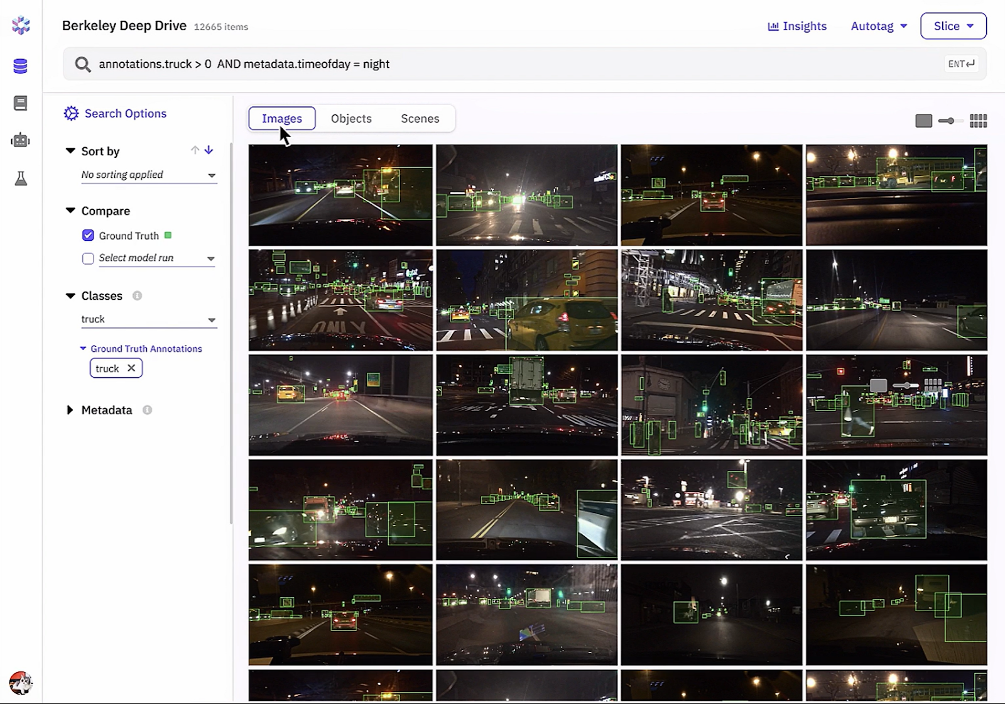Viewport: 1005px width, 704px height.
Task: Open the Datasets database icon in sidebar
Action: (21, 66)
